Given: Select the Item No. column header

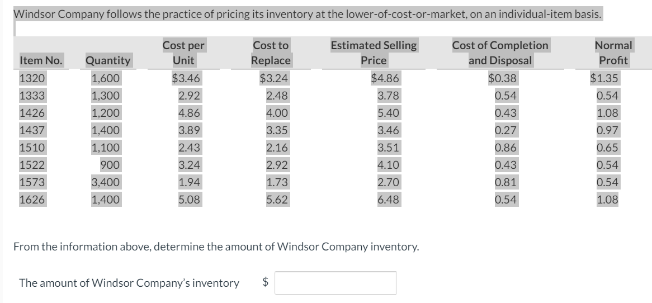Looking at the screenshot, I should click(x=41, y=61).
